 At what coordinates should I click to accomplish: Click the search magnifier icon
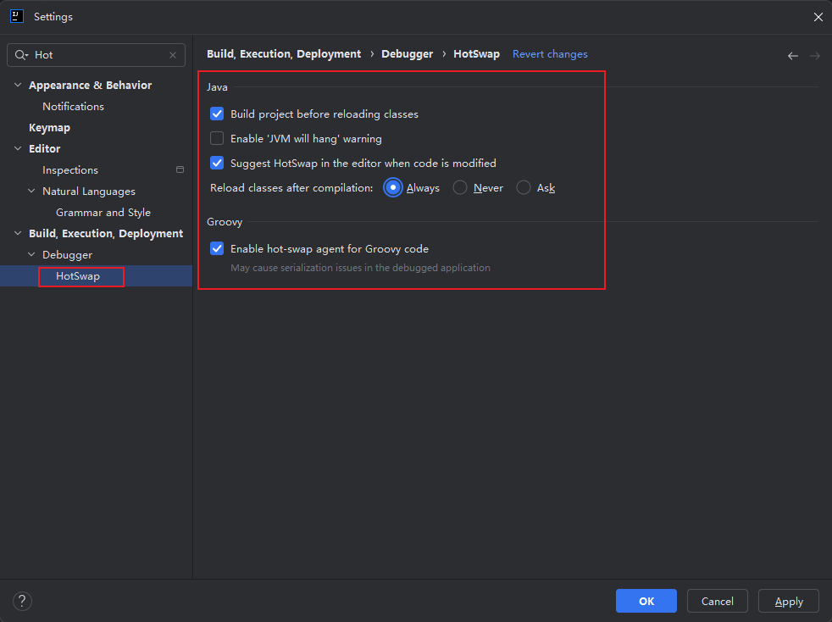coord(21,55)
